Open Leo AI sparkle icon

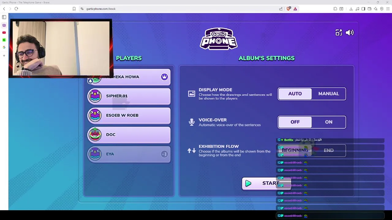(x=375, y=9)
